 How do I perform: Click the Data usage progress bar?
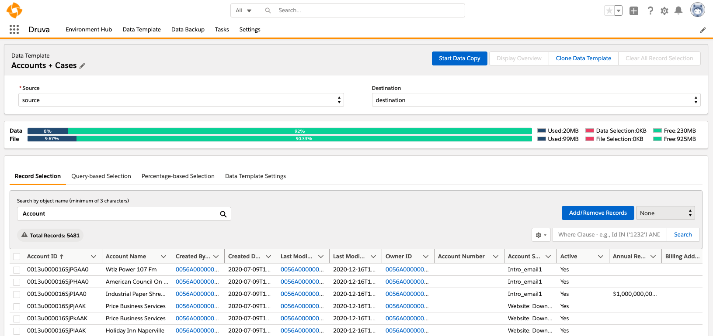[x=280, y=131]
